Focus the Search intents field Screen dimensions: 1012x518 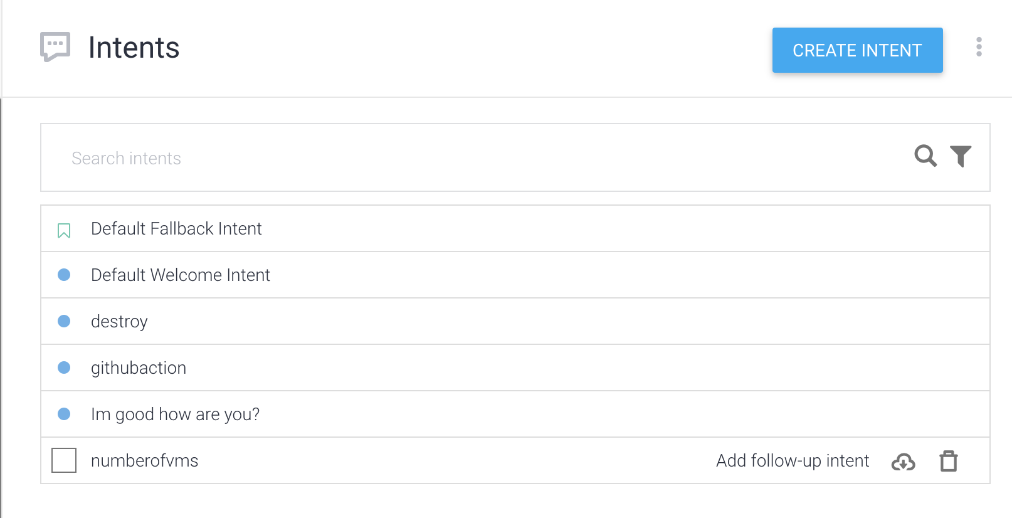tap(477, 158)
